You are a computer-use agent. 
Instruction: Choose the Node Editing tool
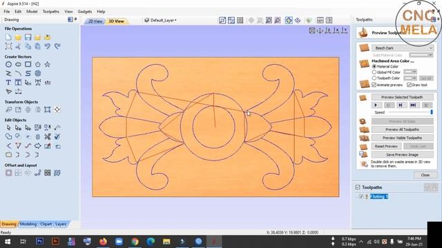pyautogui.click(x=19, y=127)
